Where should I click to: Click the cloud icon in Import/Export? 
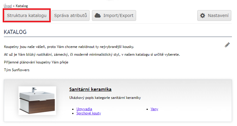coord(97,15)
